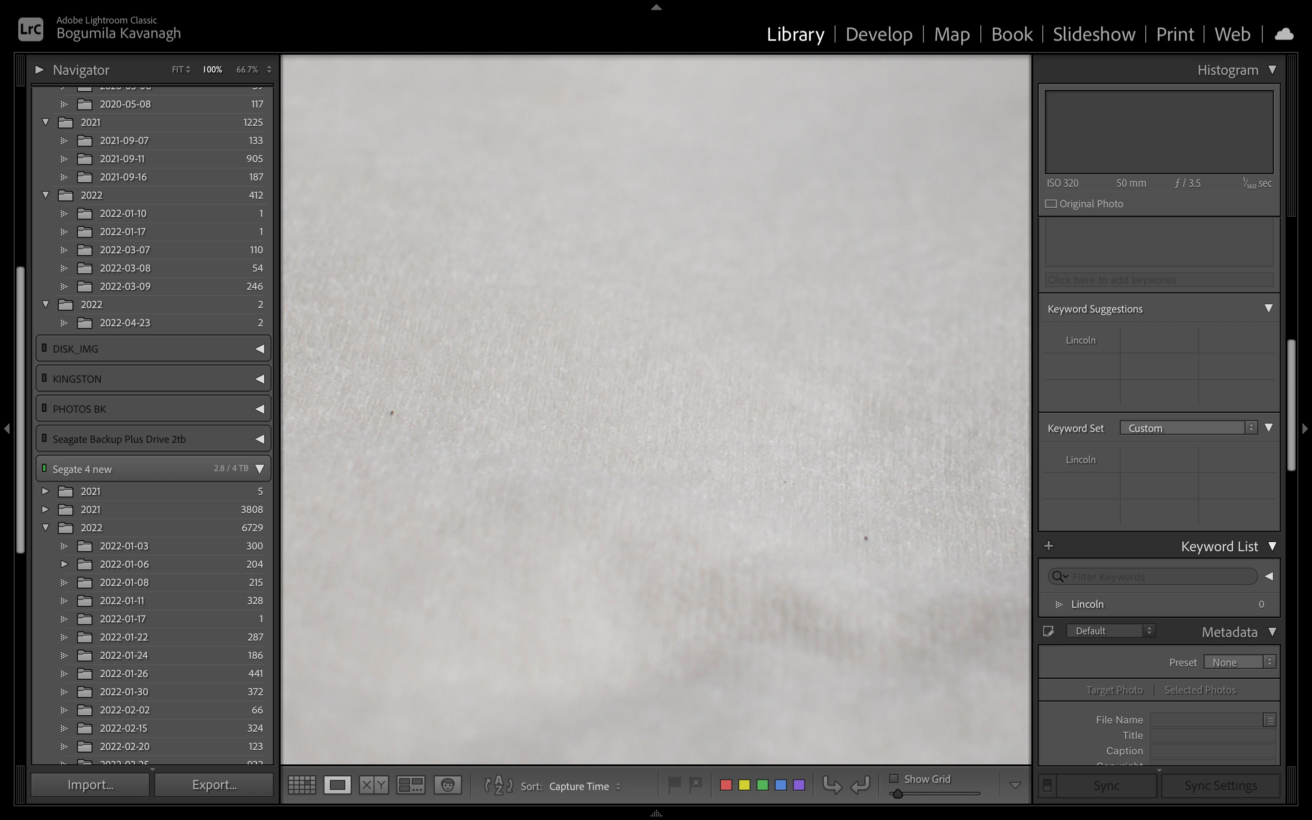1312x820 pixels.
Task: Open the Slideshow module
Action: pyautogui.click(x=1093, y=34)
